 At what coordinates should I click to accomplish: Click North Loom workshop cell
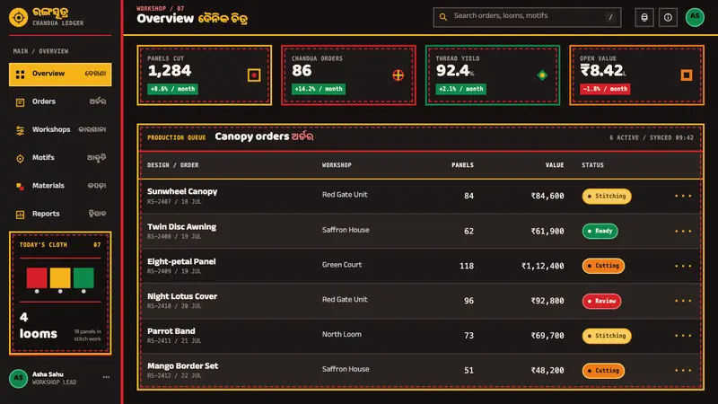342,334
